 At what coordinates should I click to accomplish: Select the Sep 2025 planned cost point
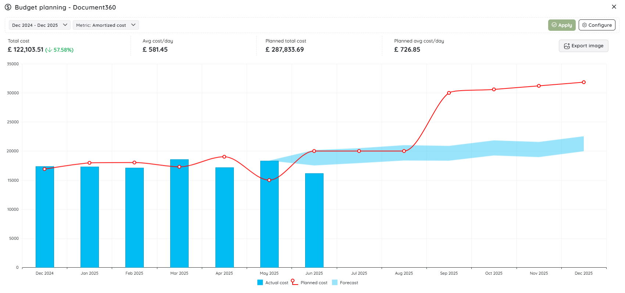[x=449, y=93]
